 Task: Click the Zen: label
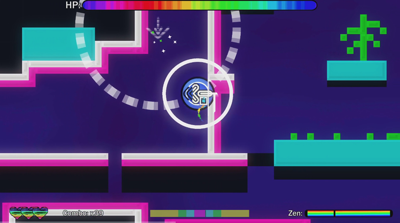(x=295, y=213)
